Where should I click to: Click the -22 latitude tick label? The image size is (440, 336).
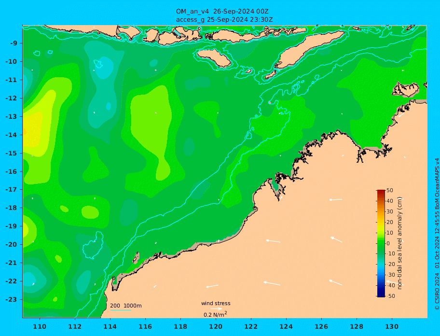[12, 281]
